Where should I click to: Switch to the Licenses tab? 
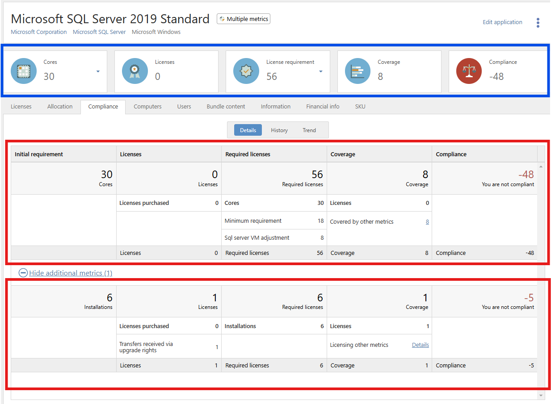21,106
